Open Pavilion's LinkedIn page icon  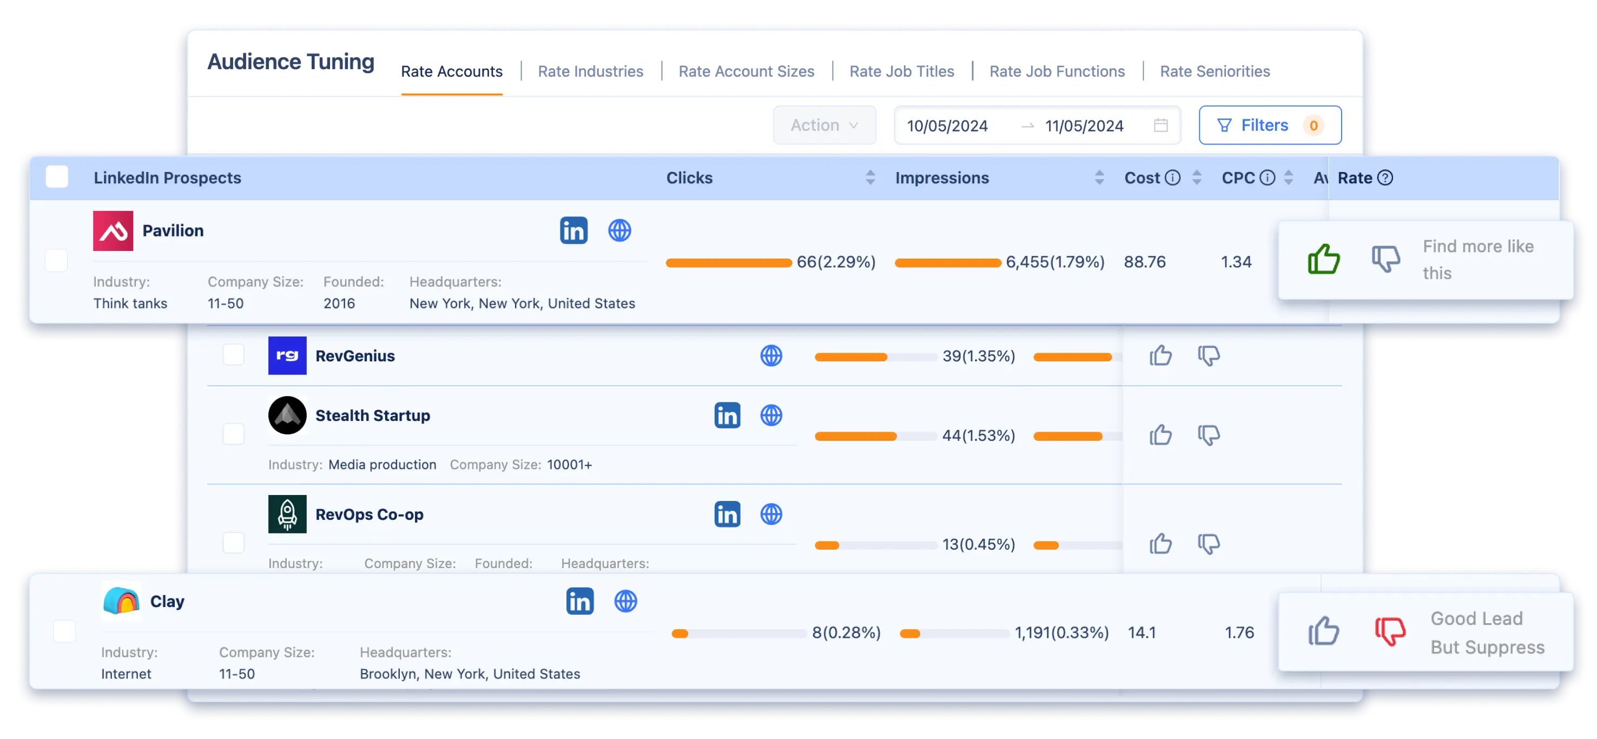(x=573, y=230)
